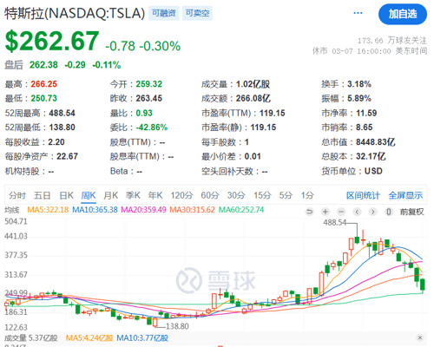Click the 成交额 266.08亿 value
The image size is (434, 347).
tap(253, 98)
